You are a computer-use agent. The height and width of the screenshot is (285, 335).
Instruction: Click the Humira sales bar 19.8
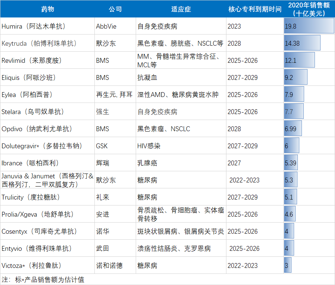point(309,26)
